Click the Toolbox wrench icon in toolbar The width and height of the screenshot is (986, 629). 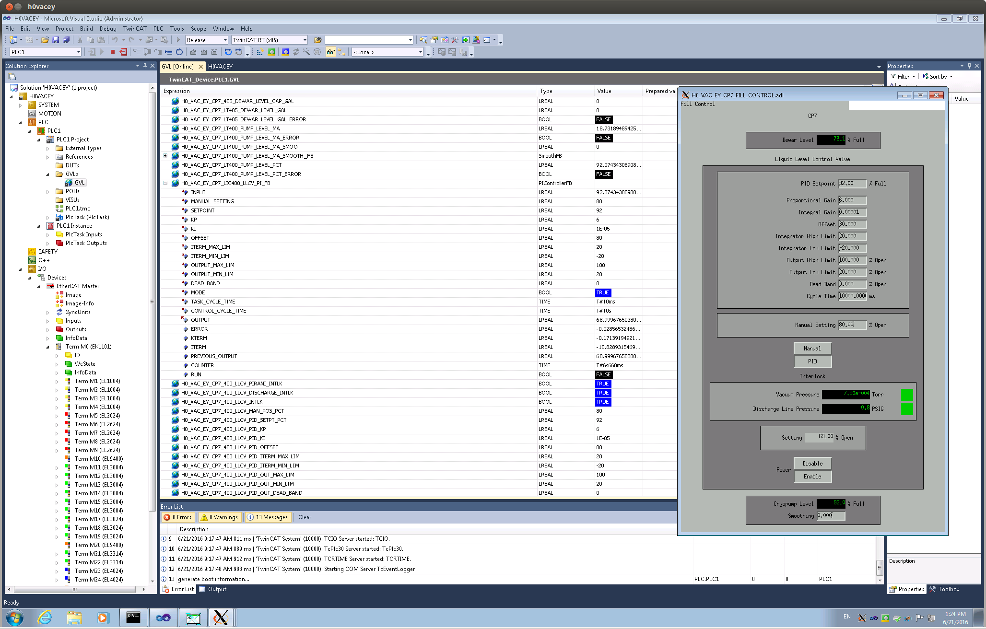[455, 40]
